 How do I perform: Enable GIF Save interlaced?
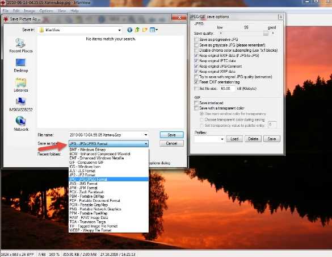point(196,103)
